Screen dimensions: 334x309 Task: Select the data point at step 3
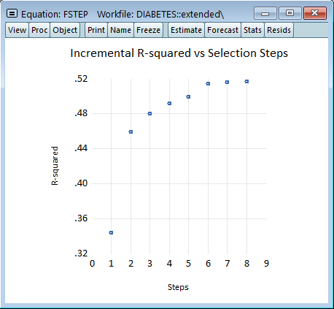tap(149, 114)
